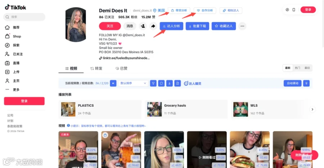Click the compass icon in the top right
Screen dimensions: 324x168
point(287,10)
